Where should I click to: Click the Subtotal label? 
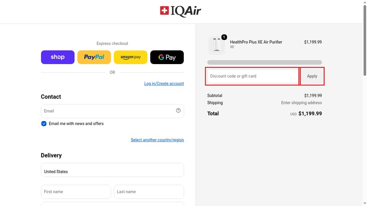[214, 95]
